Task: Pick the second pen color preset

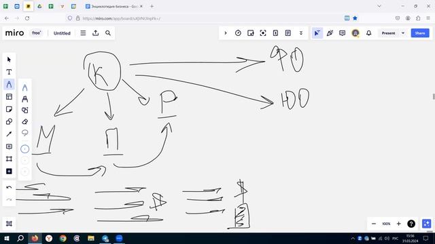Action: click(24, 160)
